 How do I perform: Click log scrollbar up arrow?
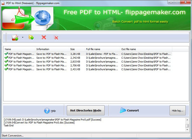tap(187, 120)
